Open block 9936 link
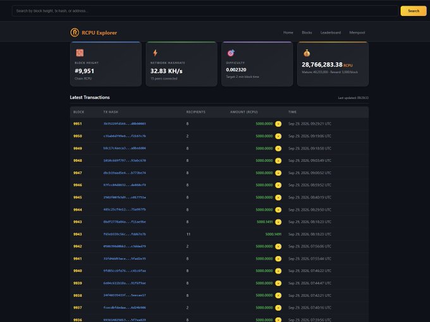The height and width of the screenshot is (322, 430). (x=78, y=320)
